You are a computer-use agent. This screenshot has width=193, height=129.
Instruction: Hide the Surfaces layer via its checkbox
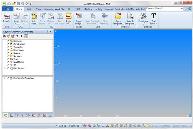point(8,56)
